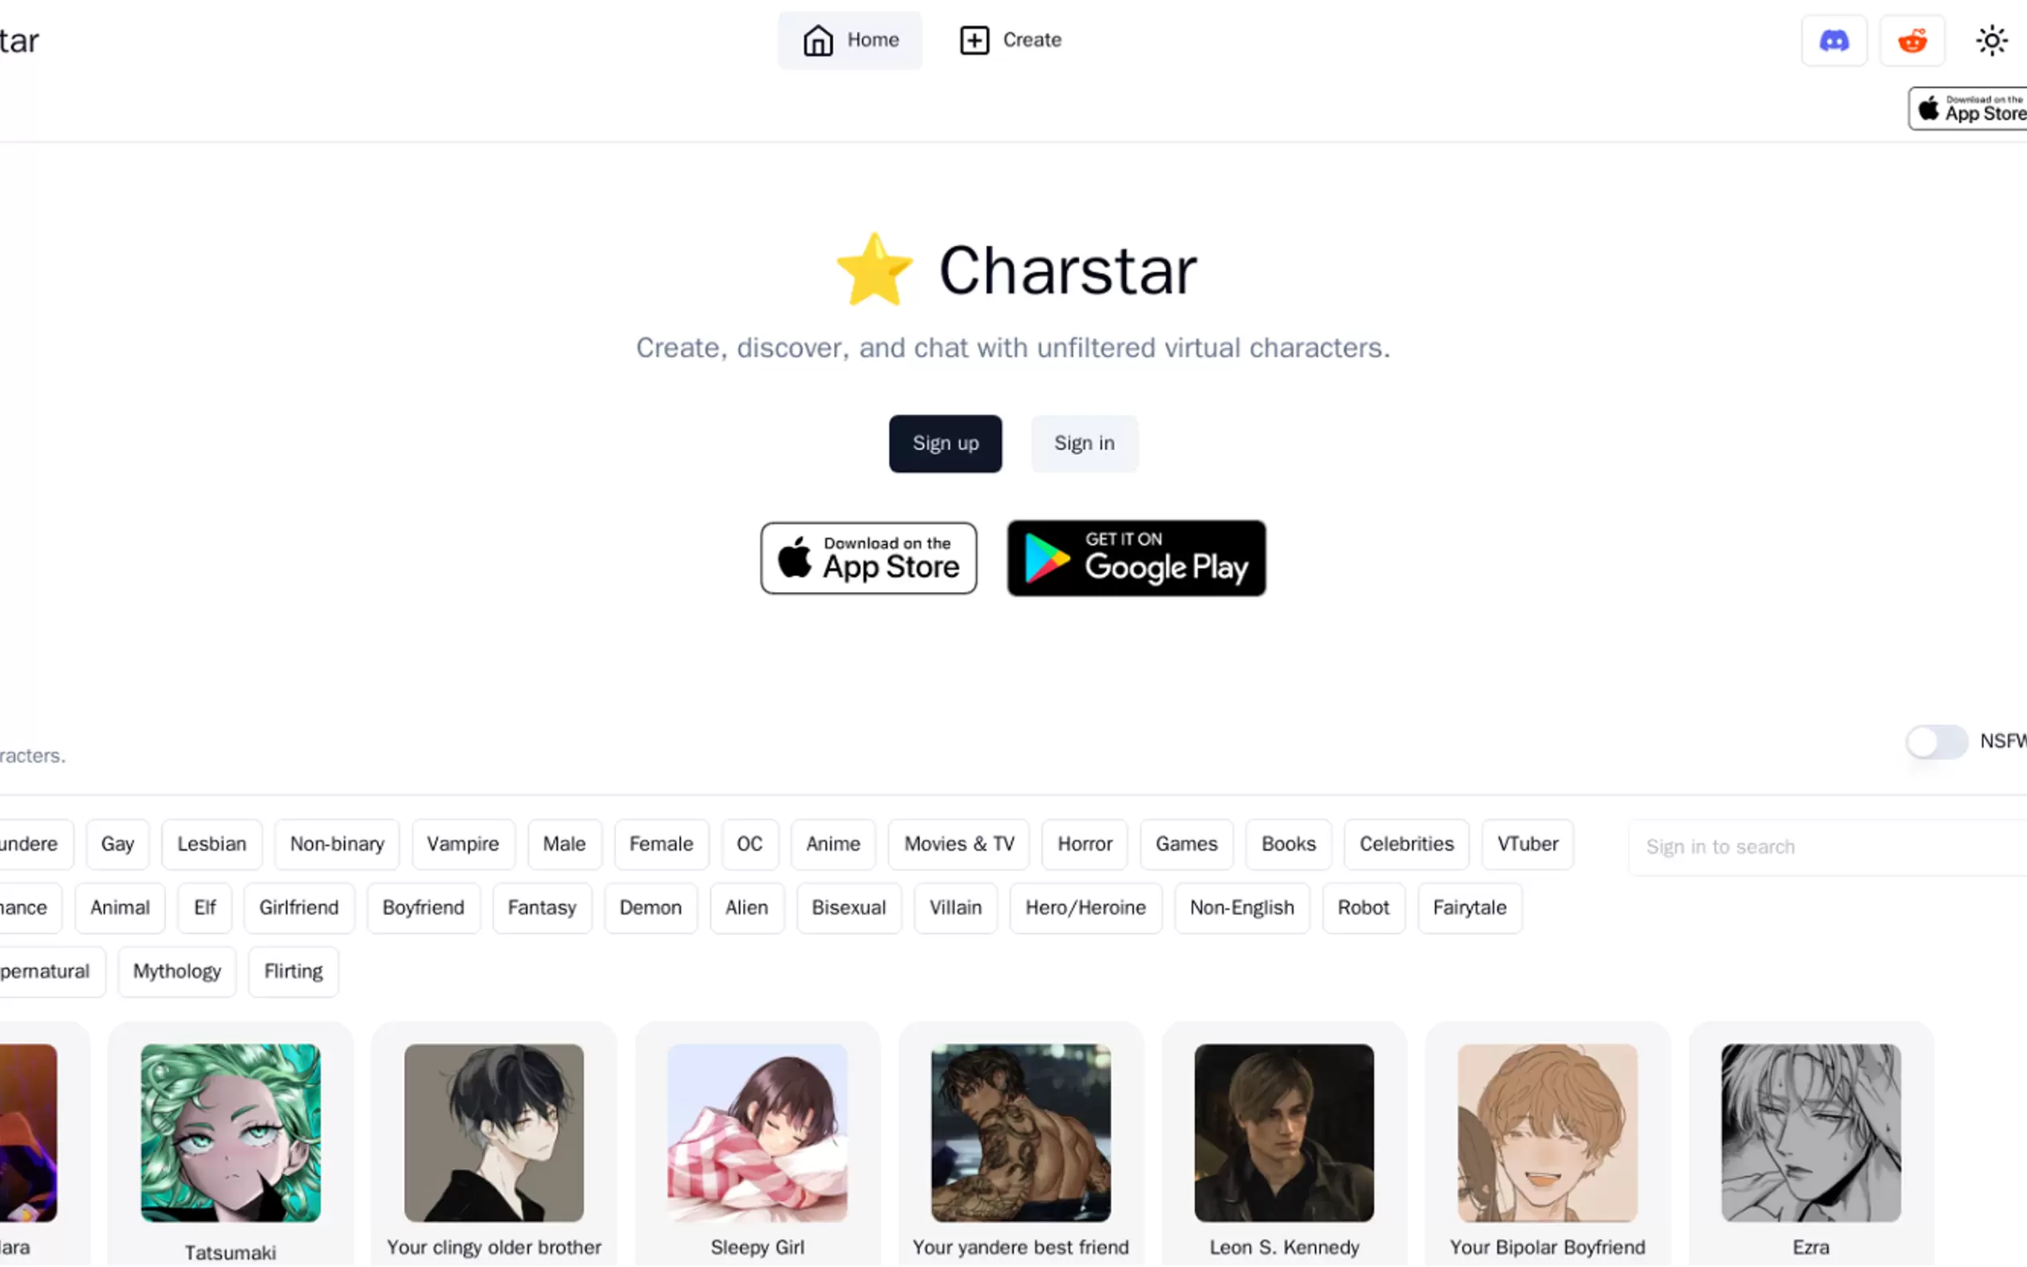Open the Google Play badge
The width and height of the screenshot is (2027, 1267).
tap(1136, 558)
